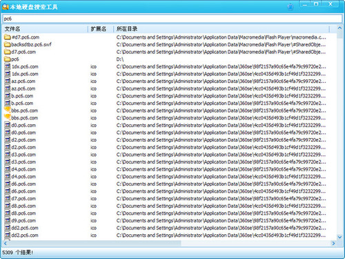The width and height of the screenshot is (345, 259).
Task: Click the ico extension cell of d9.pc6.com
Action: coord(93,220)
